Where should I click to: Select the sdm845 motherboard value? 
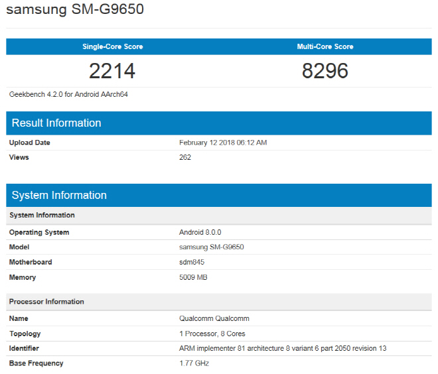[192, 263]
